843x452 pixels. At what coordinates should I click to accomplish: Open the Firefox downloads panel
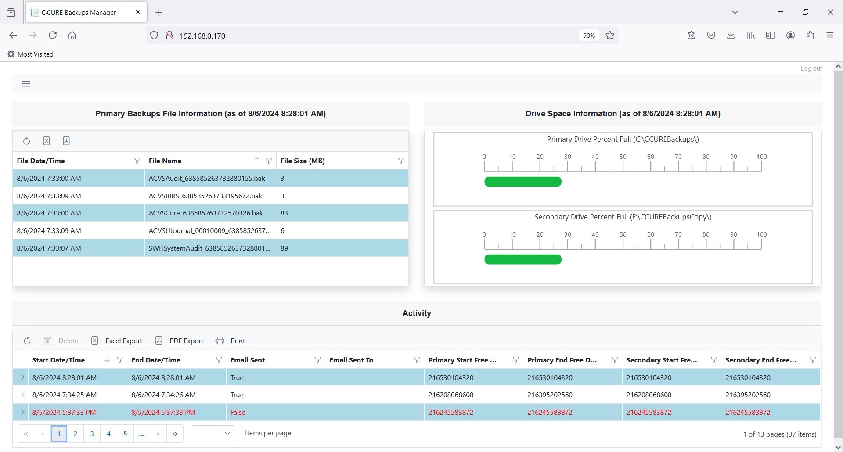[x=731, y=36]
